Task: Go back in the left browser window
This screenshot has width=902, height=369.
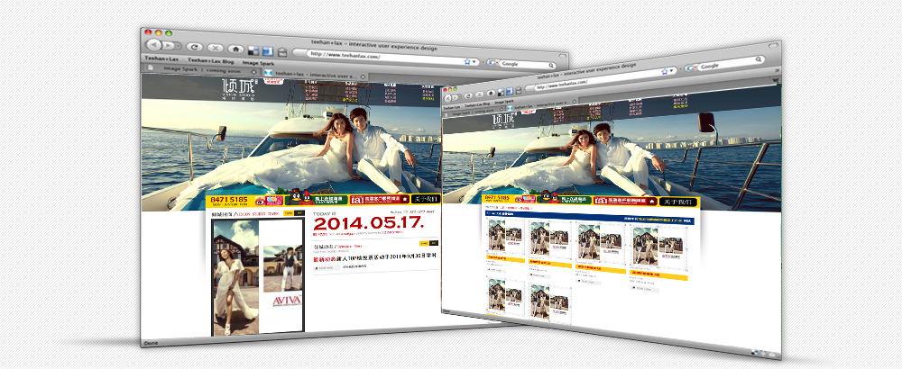Action: [153, 45]
